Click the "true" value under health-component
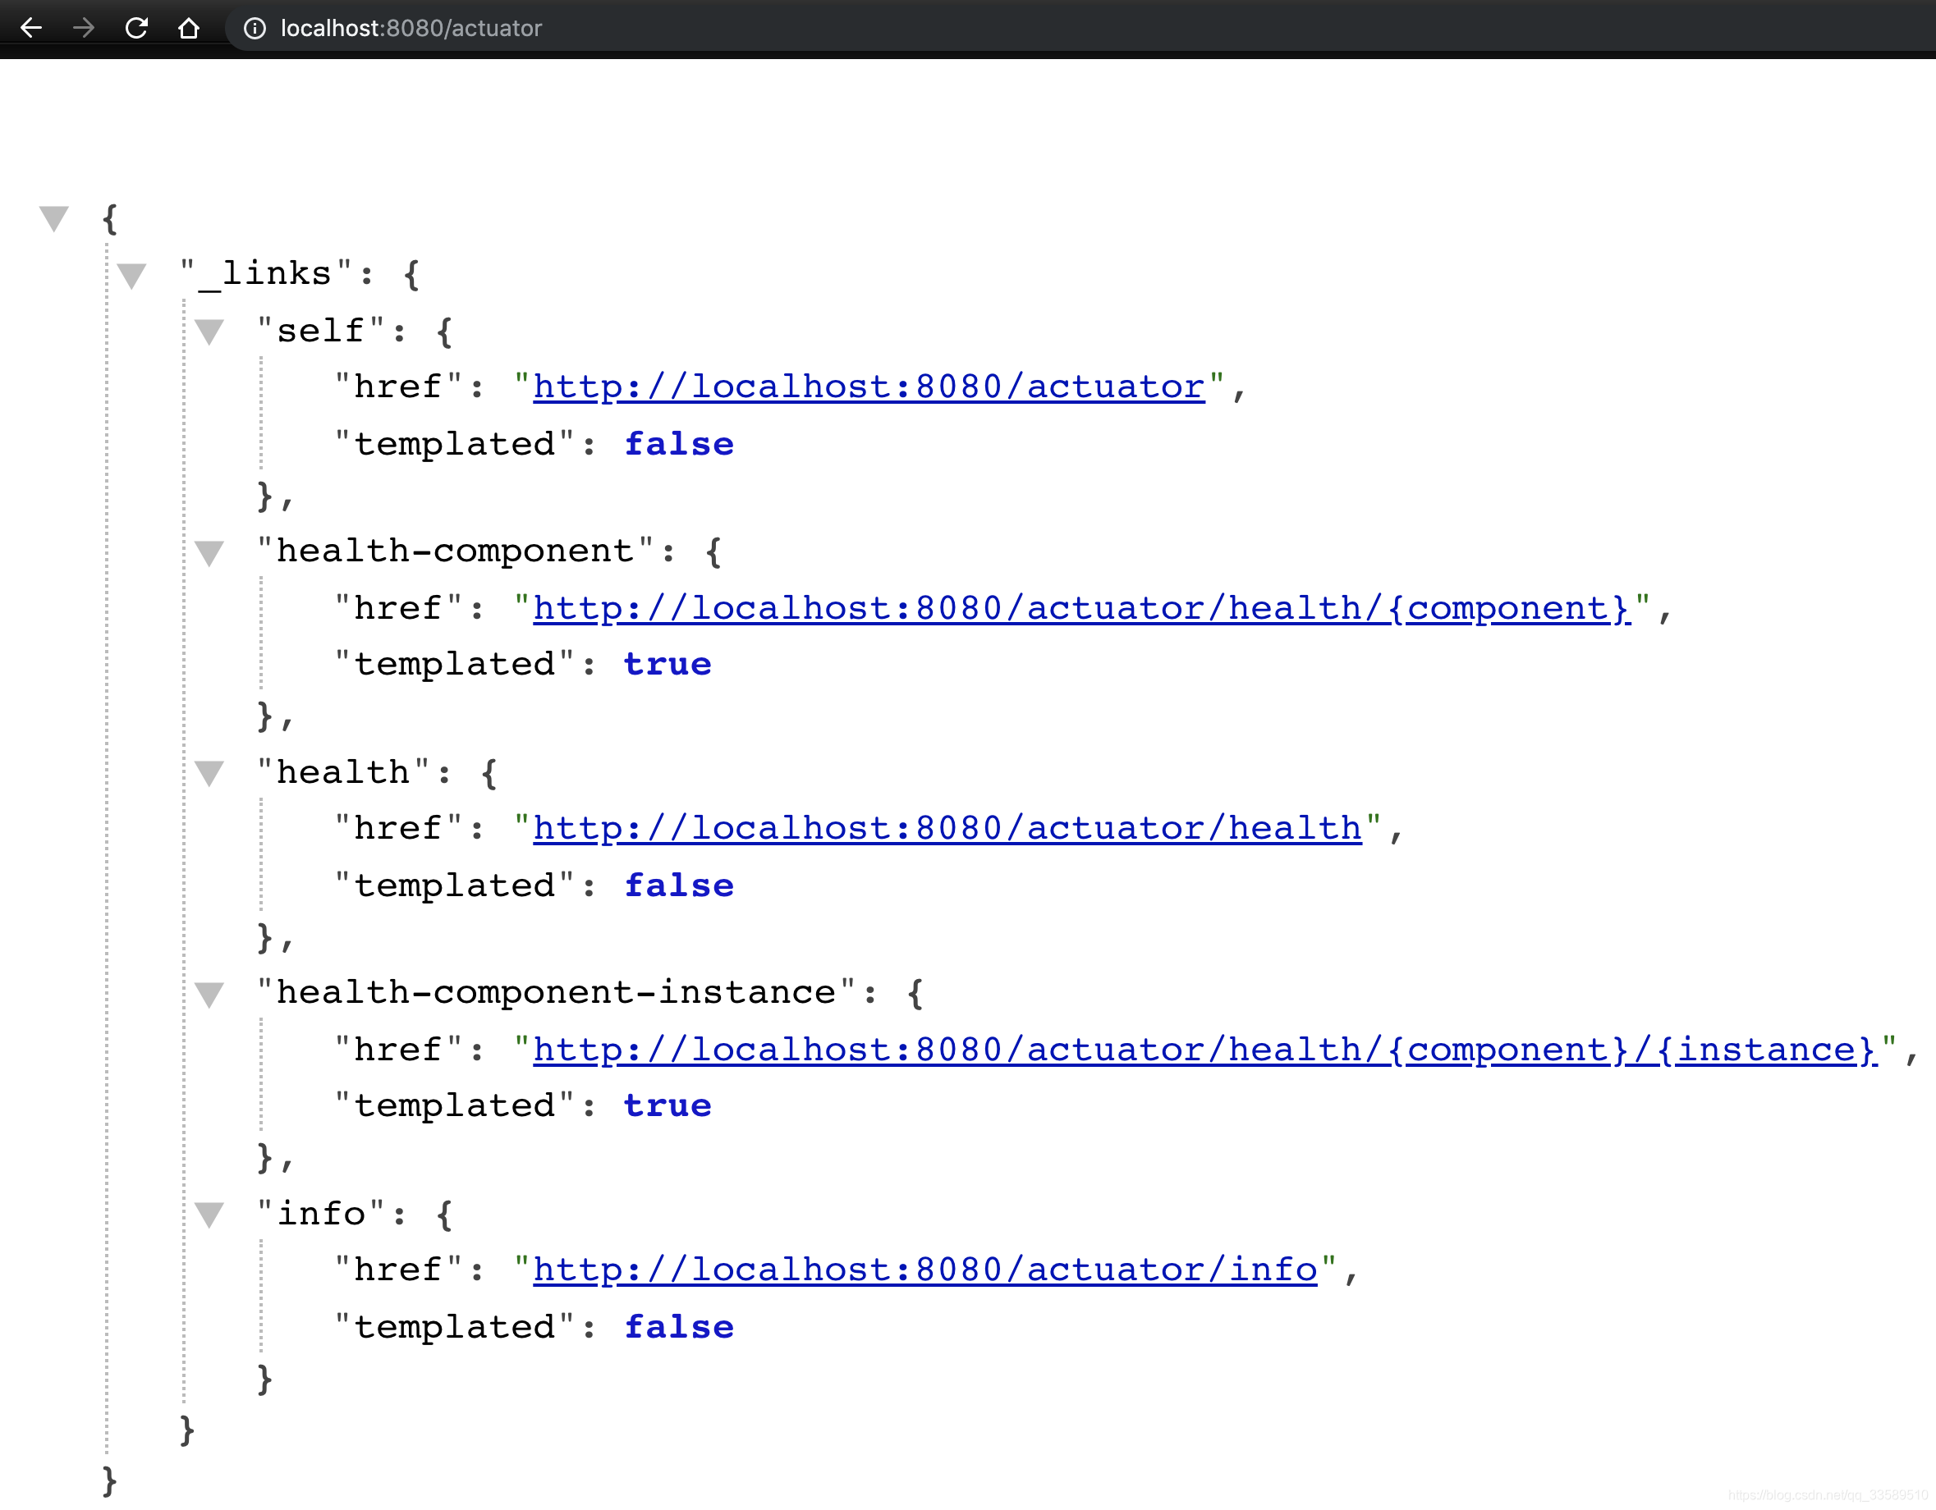 667,665
